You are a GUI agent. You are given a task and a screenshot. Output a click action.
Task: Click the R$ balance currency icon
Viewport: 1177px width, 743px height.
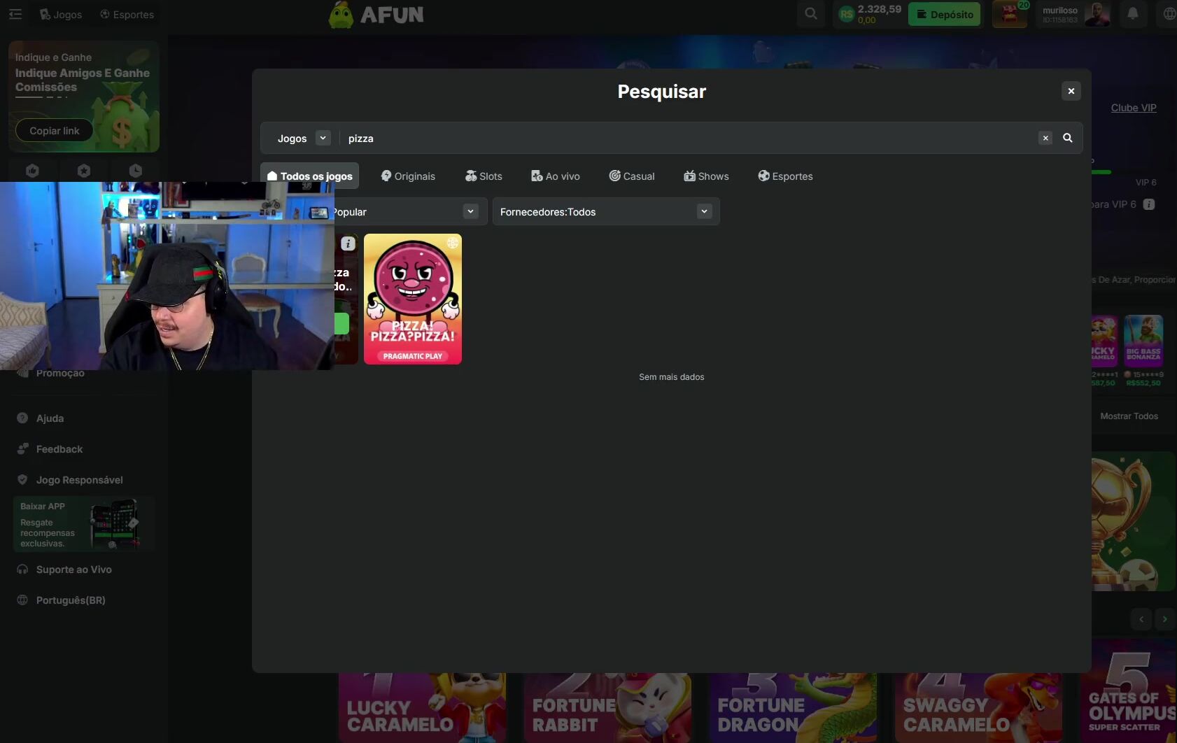tap(847, 14)
